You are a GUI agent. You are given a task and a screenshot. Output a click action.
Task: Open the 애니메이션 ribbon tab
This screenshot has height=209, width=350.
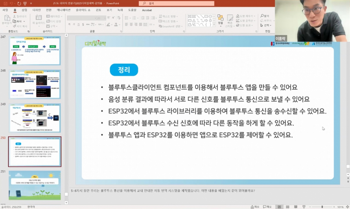[64, 10]
